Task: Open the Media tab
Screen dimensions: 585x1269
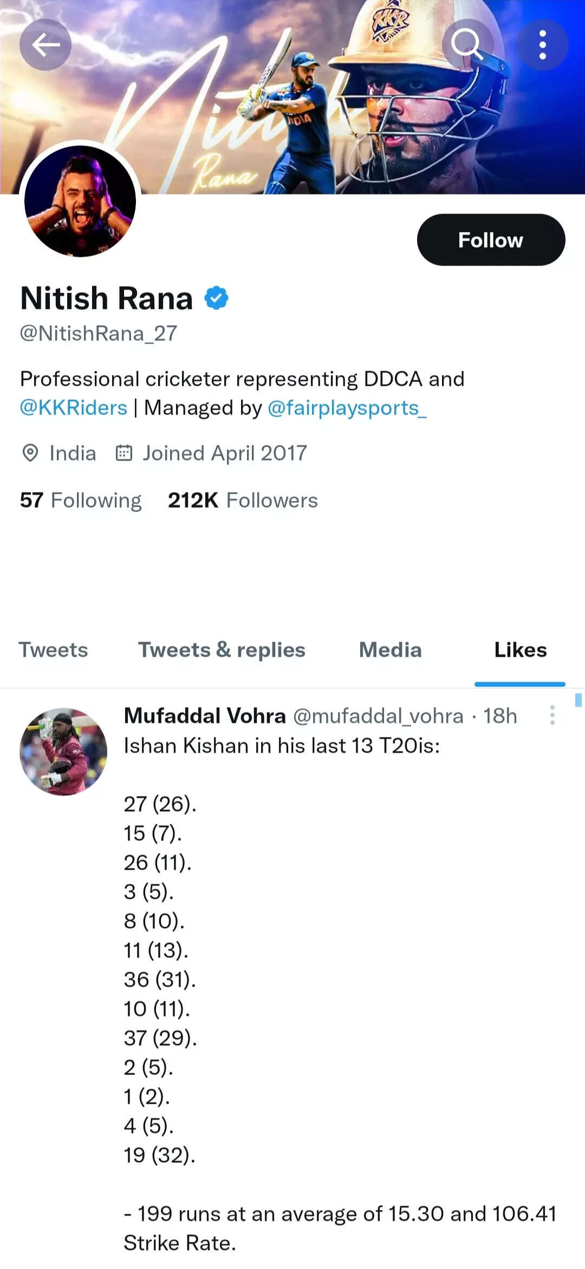Action: pyautogui.click(x=390, y=650)
